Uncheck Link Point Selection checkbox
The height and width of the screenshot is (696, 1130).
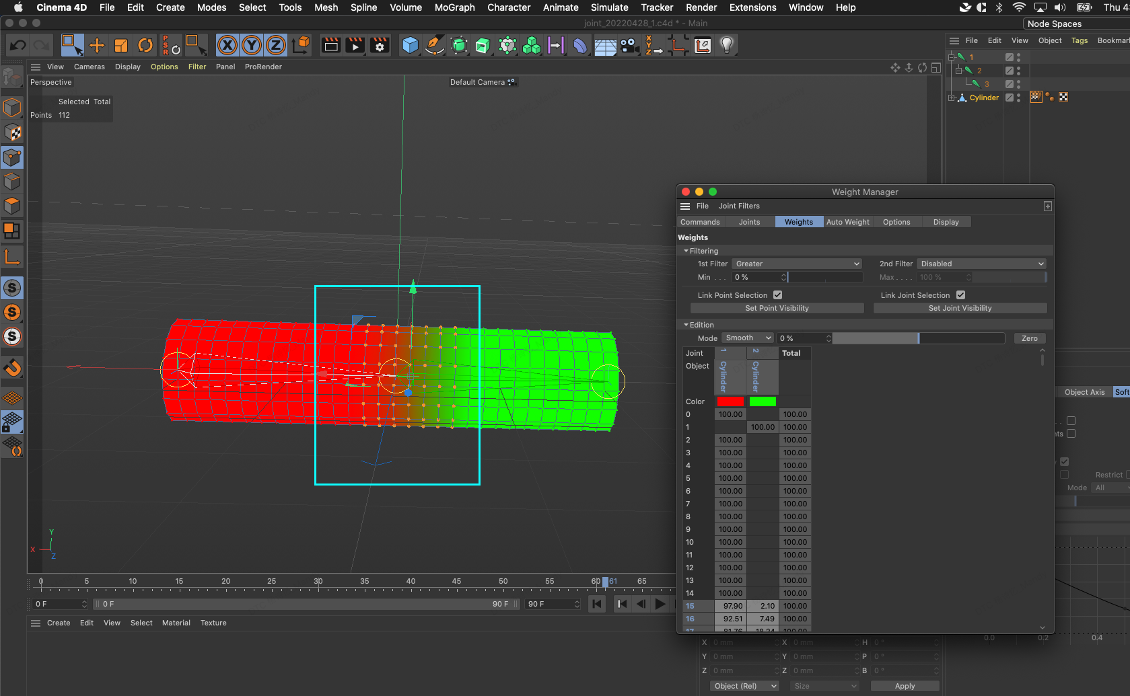[x=777, y=295]
